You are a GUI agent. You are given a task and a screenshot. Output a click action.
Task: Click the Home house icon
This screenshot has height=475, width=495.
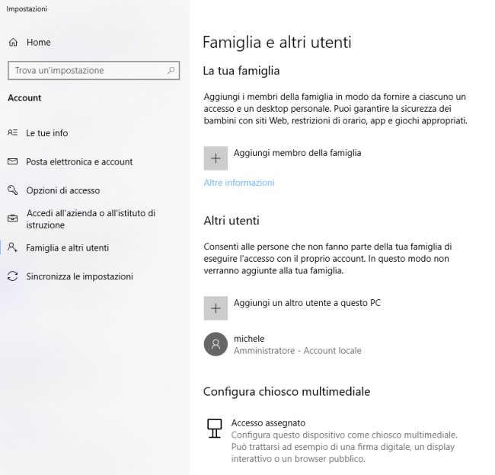coord(13,43)
